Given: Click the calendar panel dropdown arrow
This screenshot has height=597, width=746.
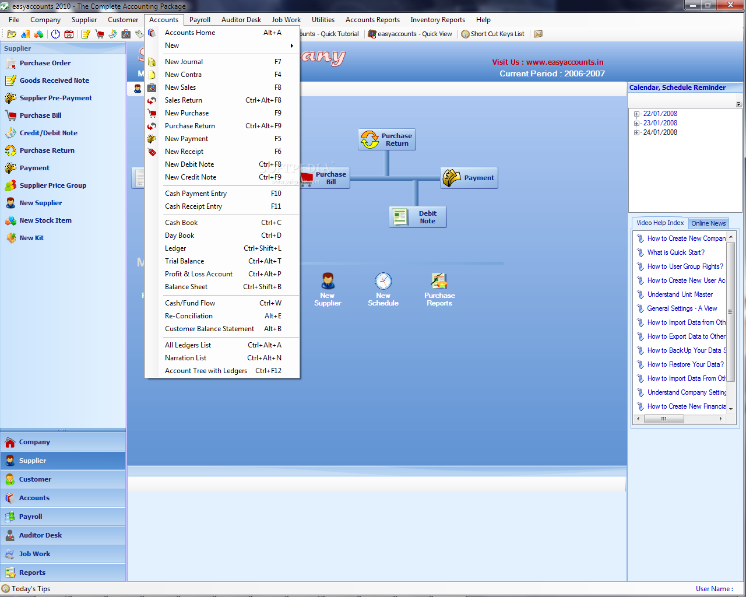Looking at the screenshot, I should tap(738, 104).
